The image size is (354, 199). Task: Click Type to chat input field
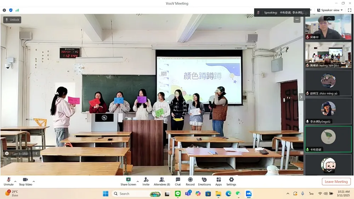tap(20, 153)
